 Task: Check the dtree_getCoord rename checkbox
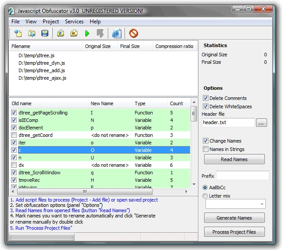(14, 135)
